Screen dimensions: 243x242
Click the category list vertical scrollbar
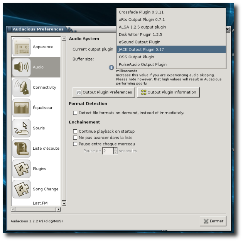(64, 121)
